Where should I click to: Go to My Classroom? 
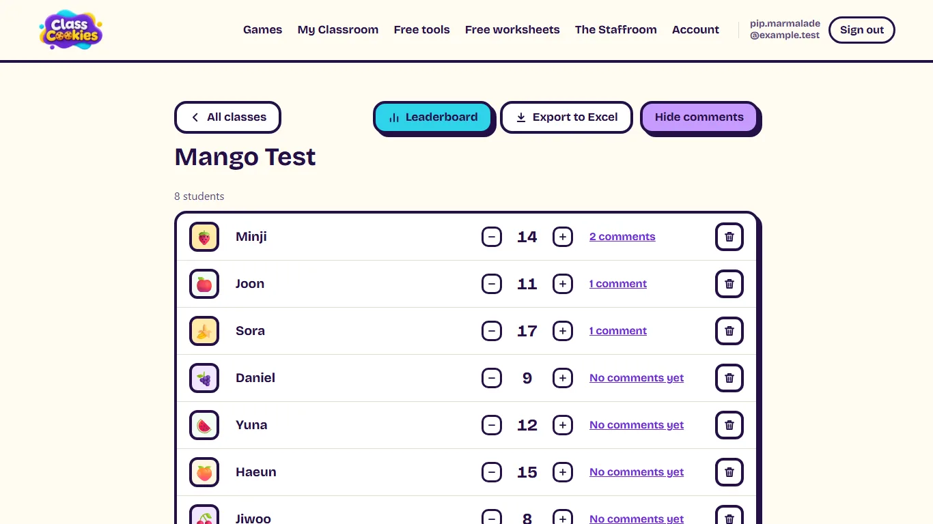click(338, 29)
